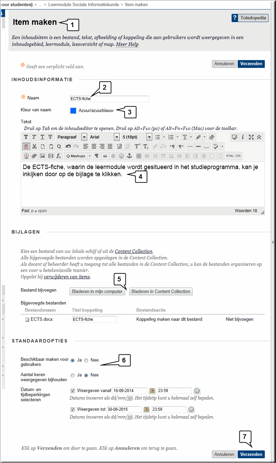Click the top Verzenden button
This screenshot has width=276, height=463.
(x=251, y=64)
